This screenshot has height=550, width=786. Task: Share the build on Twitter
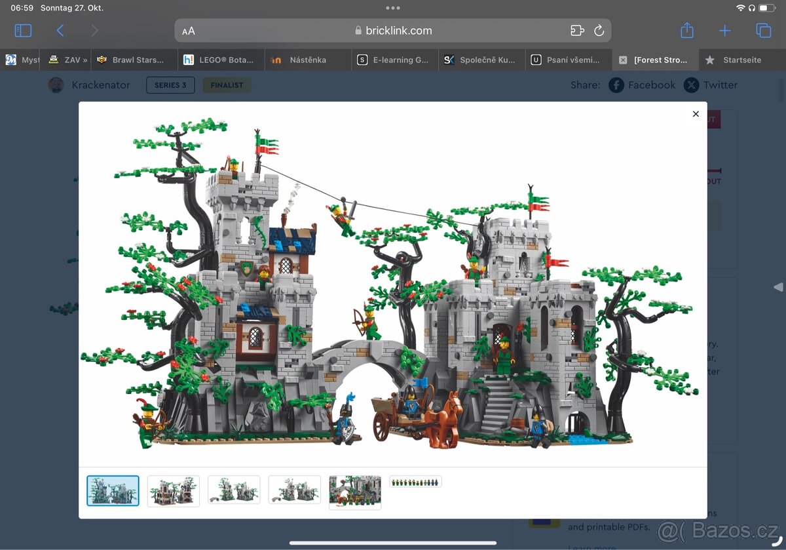pos(711,85)
